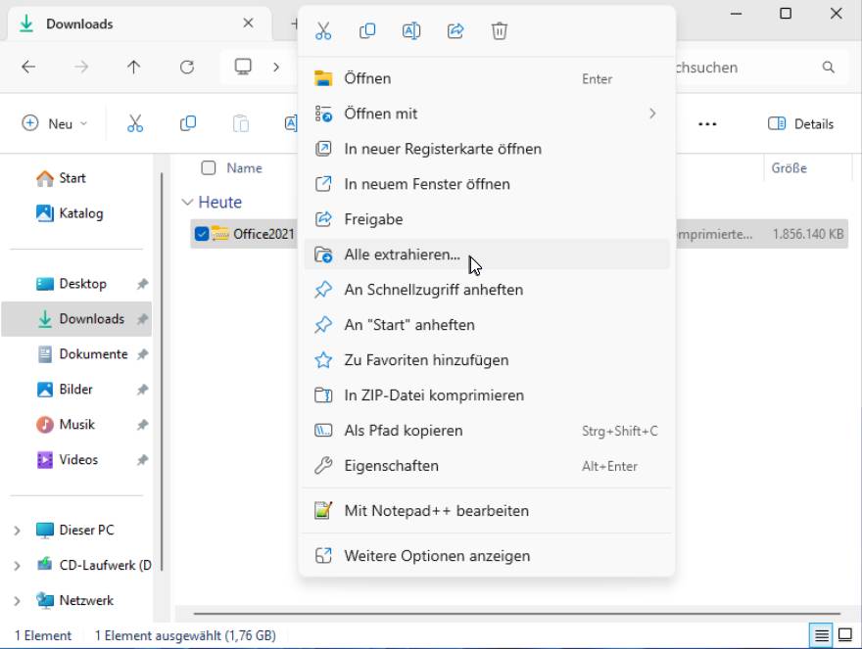Viewport: 862px width, 649px height.
Task: Select Als Pfad kopieren
Action: click(x=487, y=431)
